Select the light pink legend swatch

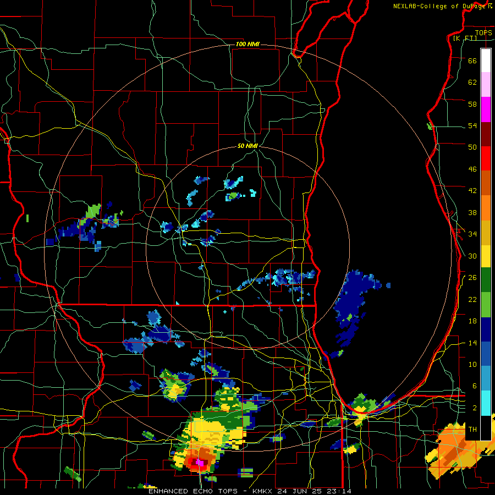[486, 84]
